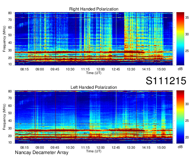Click the "Left Handed Polarization" plot title
This screenshot has height=156, width=192.
pos(94,87)
